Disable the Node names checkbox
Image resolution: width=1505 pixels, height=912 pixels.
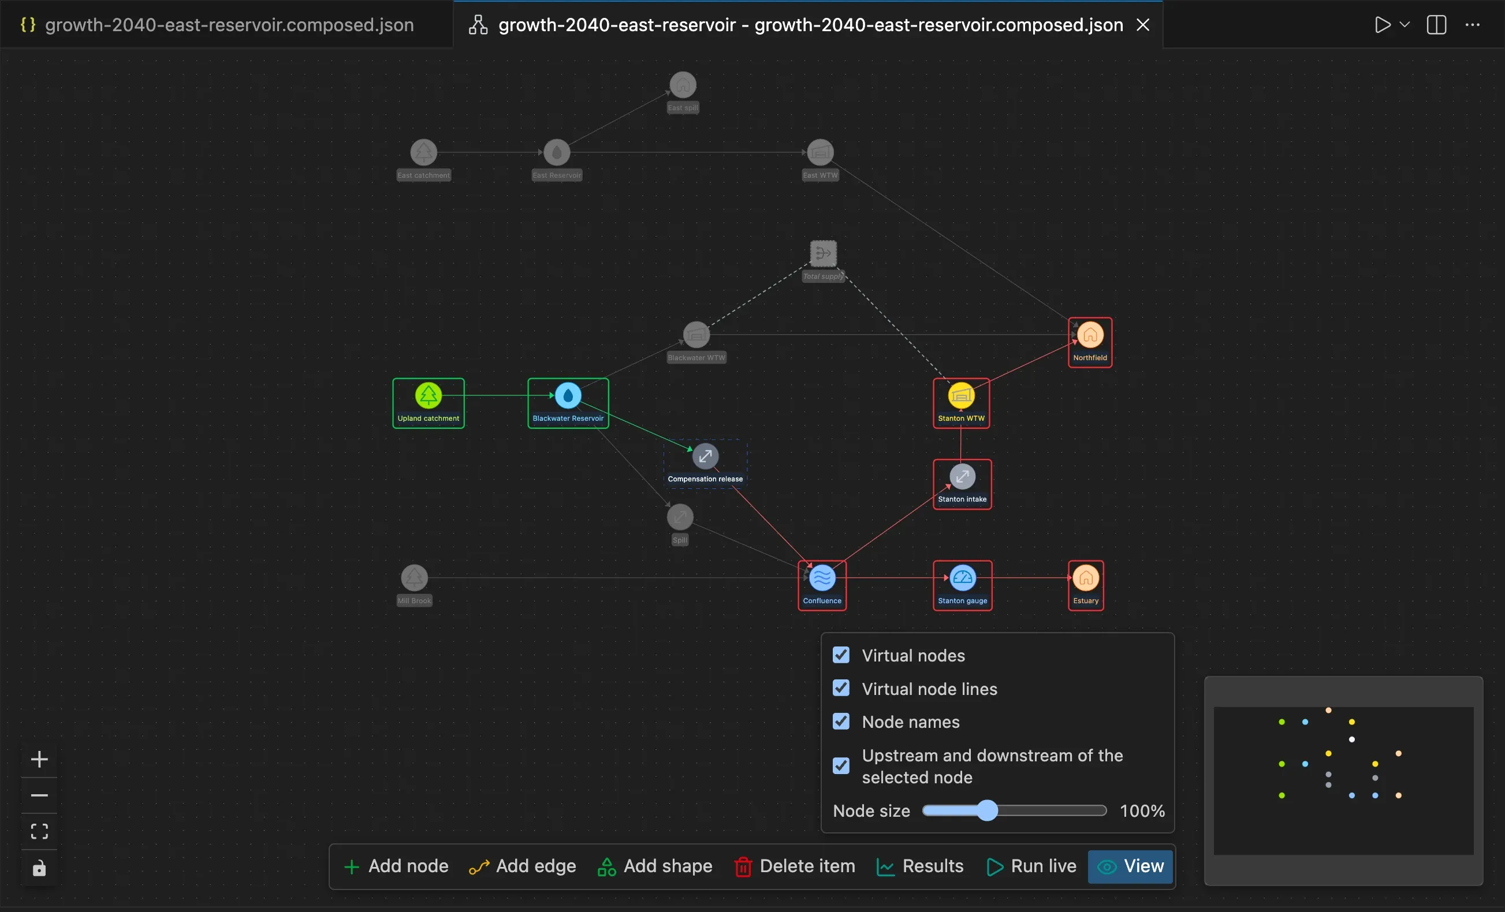(x=840, y=722)
